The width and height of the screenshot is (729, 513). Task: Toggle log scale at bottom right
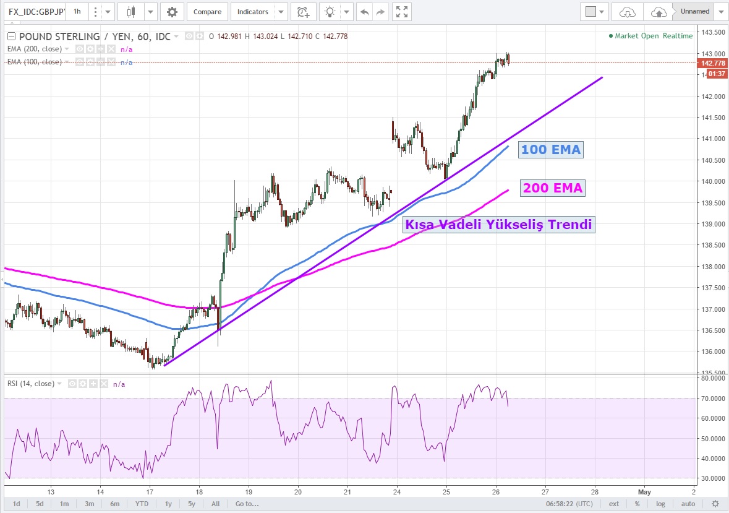point(661,504)
